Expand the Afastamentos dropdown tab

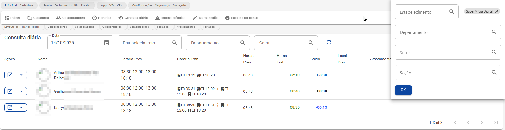187,27
